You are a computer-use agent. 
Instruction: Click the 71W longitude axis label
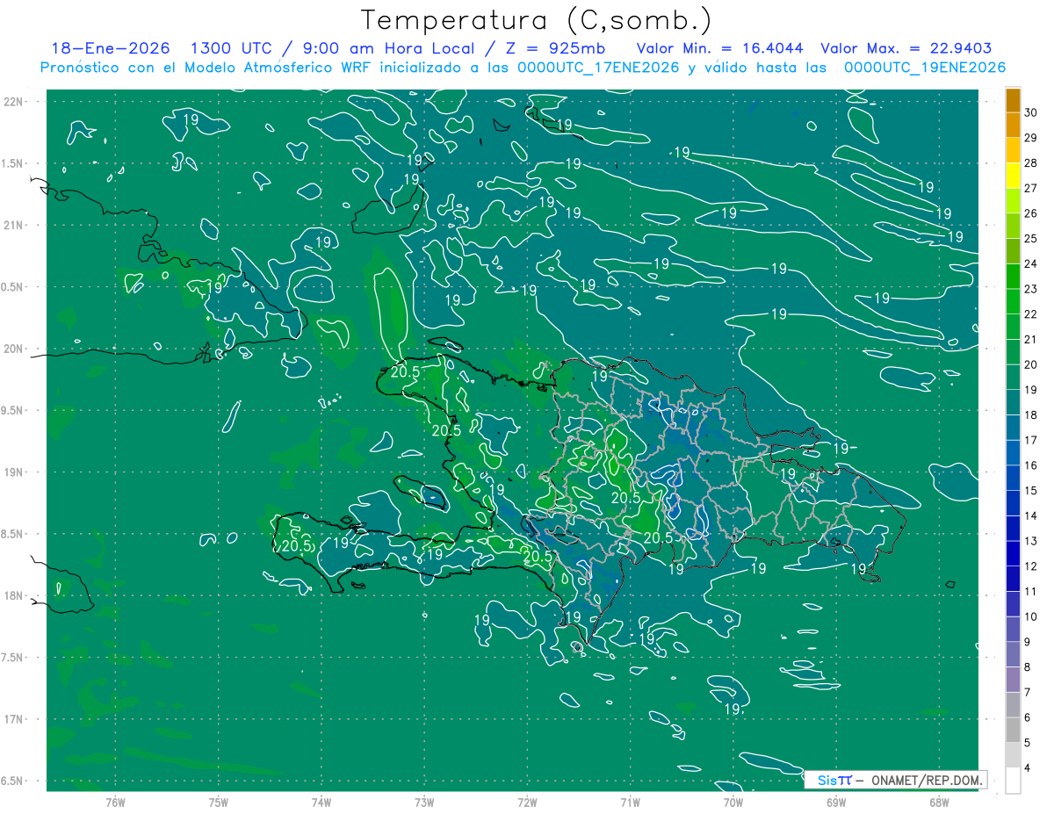pos(630,802)
